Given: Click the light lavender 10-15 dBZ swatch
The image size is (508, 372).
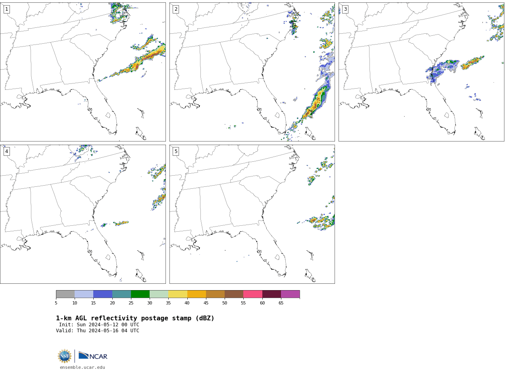Looking at the screenshot, I should [x=84, y=294].
